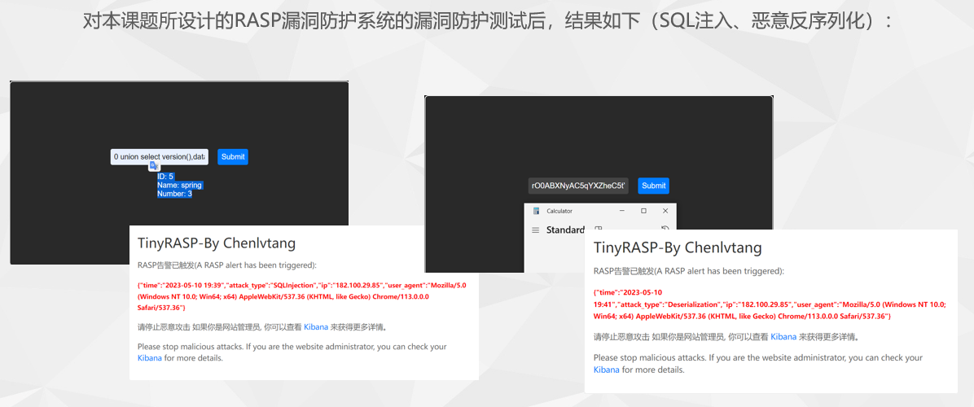Maximize the Calculator window
The image size is (974, 407).
(x=643, y=211)
